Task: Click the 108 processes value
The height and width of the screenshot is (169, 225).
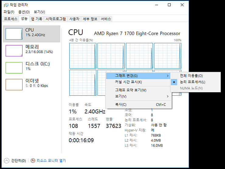Action: point(74,126)
